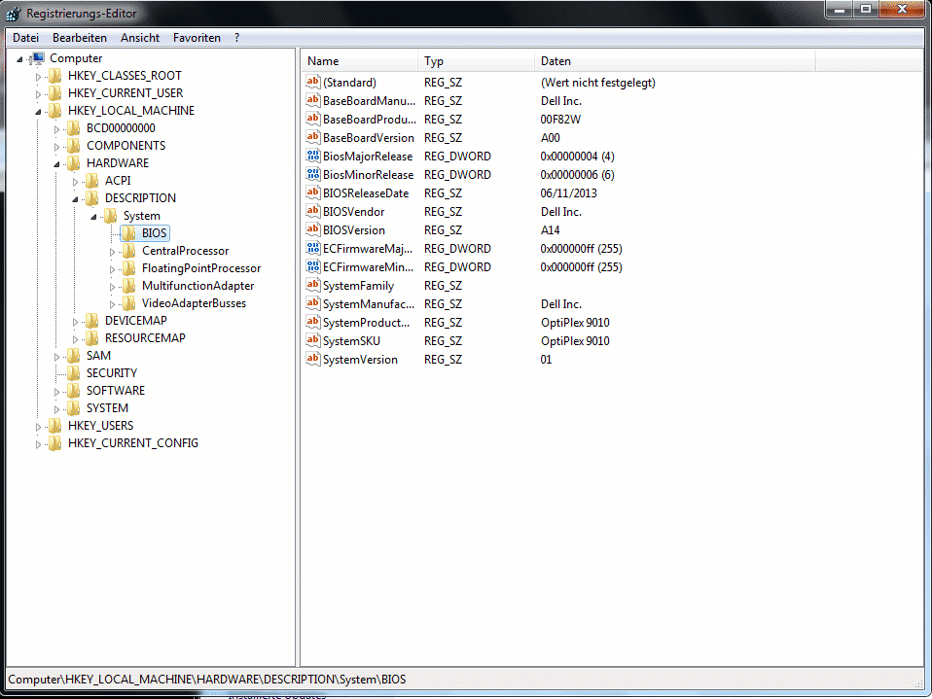
Task: Select the BaseBoardProdu... value name
Action: tap(369, 120)
